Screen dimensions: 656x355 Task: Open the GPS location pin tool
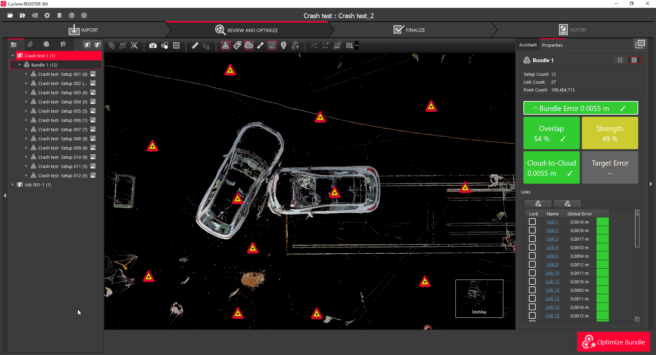click(284, 45)
